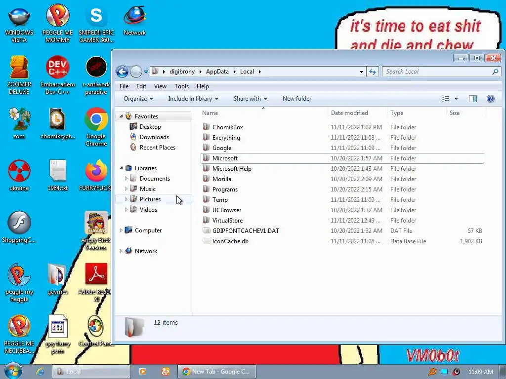Screen dimensions: 506x379
Task: Expand the Network tree node
Action: [121, 251]
